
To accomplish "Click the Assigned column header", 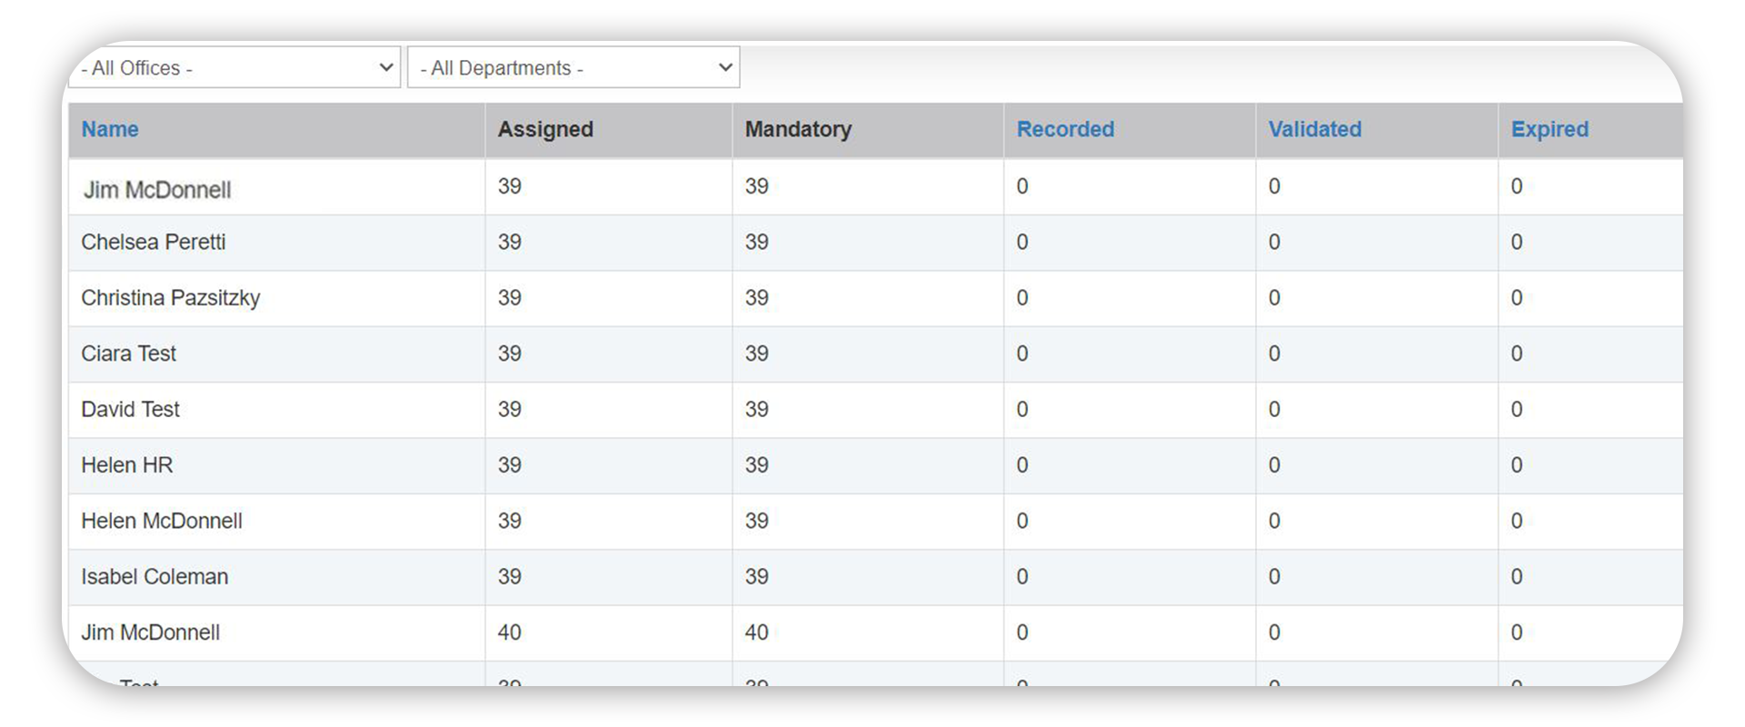I will [545, 129].
